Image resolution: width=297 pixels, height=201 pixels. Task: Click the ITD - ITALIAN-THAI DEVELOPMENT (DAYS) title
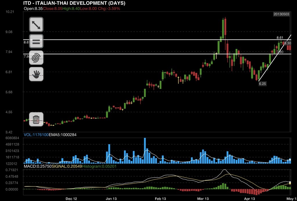tap(74, 3)
